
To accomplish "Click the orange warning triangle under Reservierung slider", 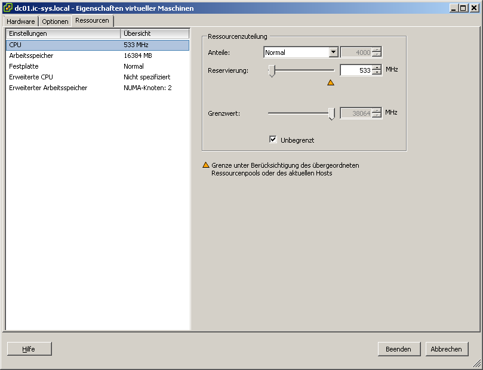I will [331, 82].
